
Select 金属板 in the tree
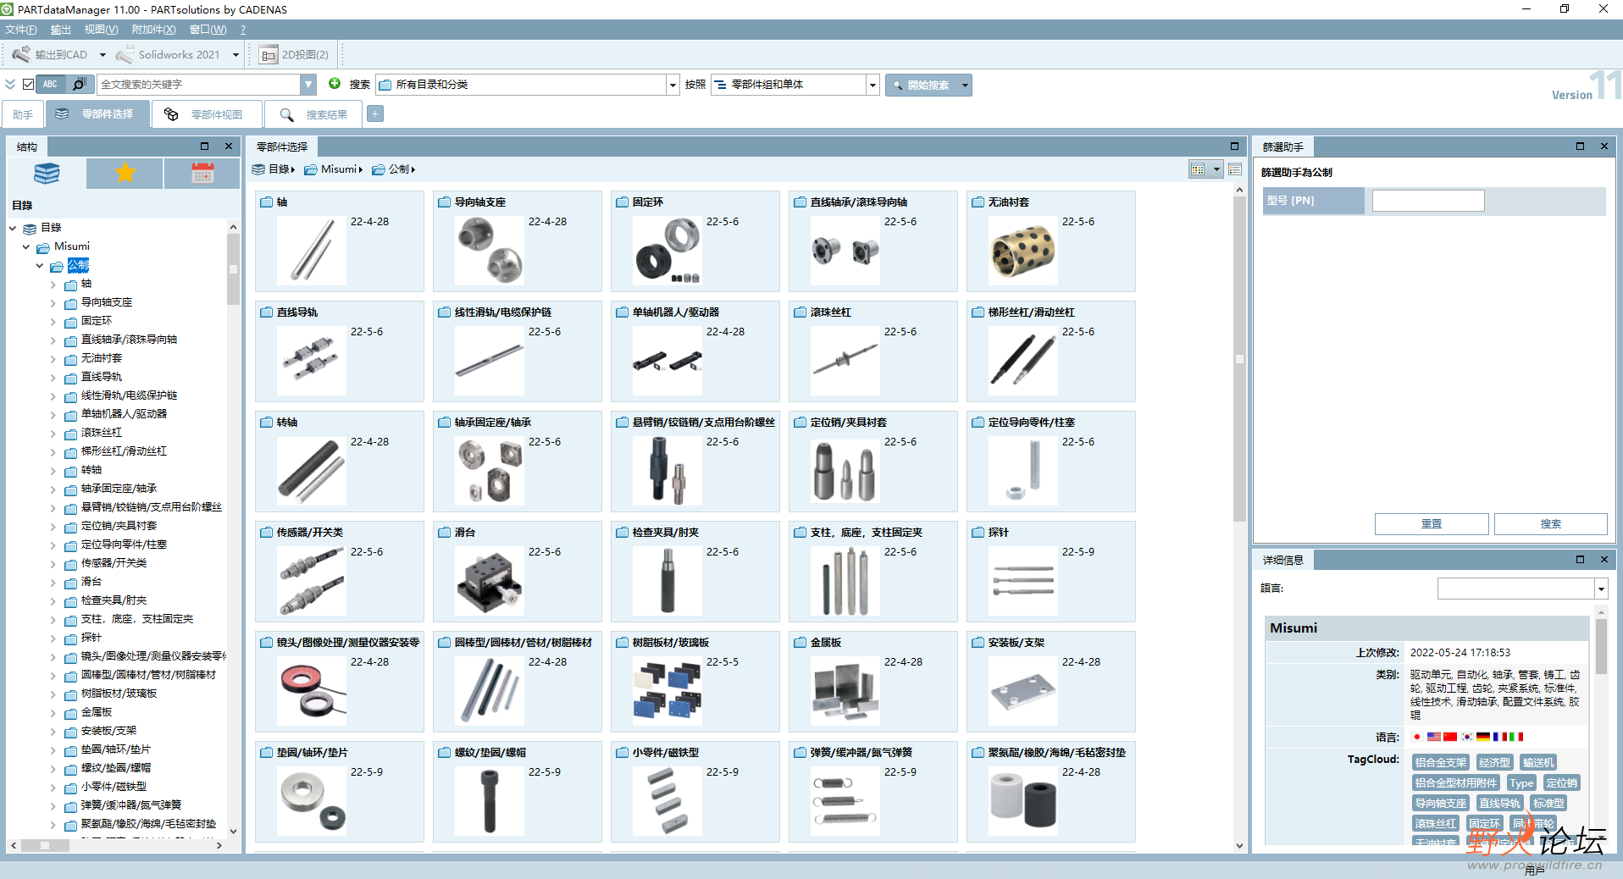click(97, 712)
